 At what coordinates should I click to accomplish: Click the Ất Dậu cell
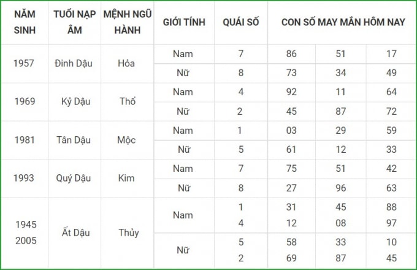(76, 233)
